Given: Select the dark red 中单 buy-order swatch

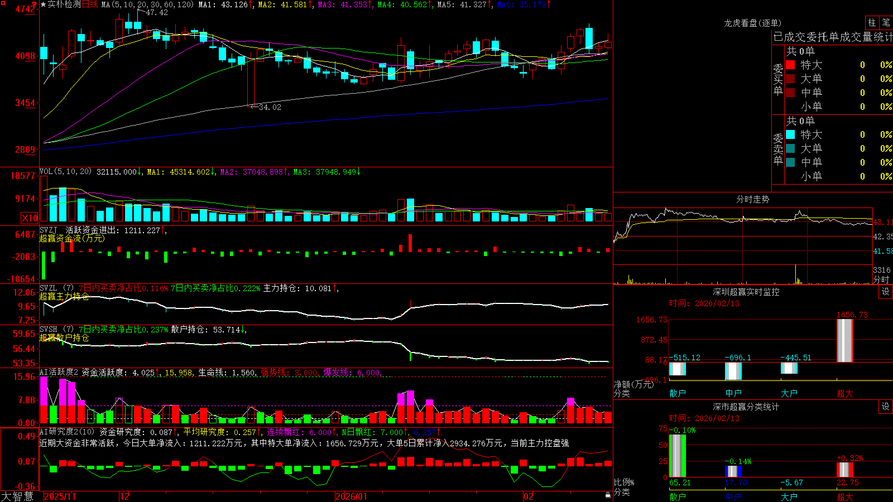Looking at the screenshot, I should point(790,93).
